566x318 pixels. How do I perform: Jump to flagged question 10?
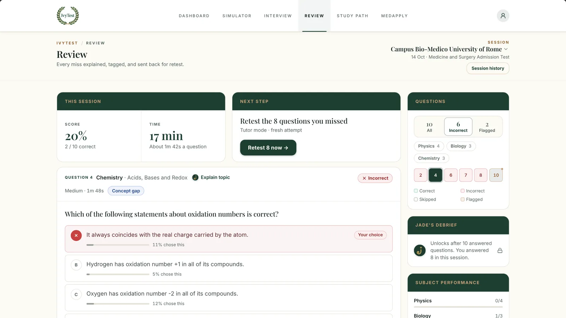(x=496, y=175)
